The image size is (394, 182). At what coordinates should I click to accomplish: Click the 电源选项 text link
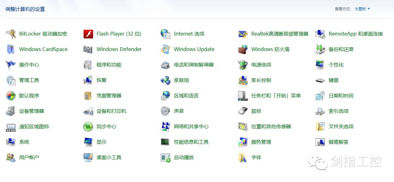click(261, 65)
